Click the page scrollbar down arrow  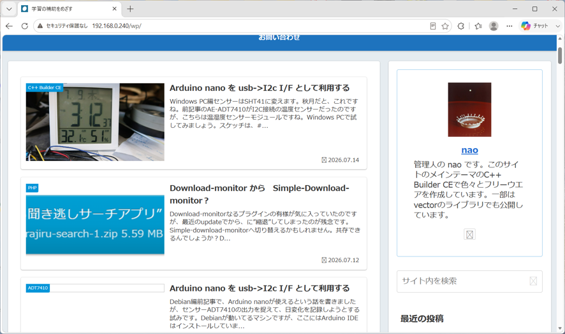click(x=560, y=328)
